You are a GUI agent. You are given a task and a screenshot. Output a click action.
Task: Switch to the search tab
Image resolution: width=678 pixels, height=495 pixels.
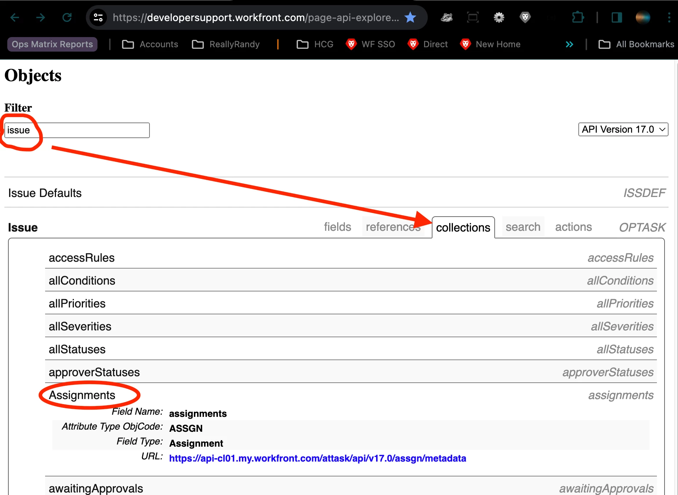click(523, 227)
